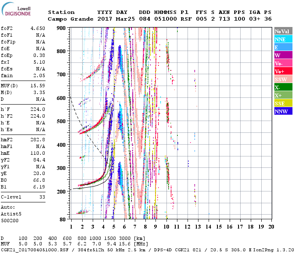Screen dimensions: 295x253
Task: Select the yellow SSE legend swatch
Action: tap(283, 103)
